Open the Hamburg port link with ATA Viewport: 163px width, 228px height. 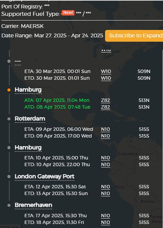pyautogui.click(x=28, y=90)
